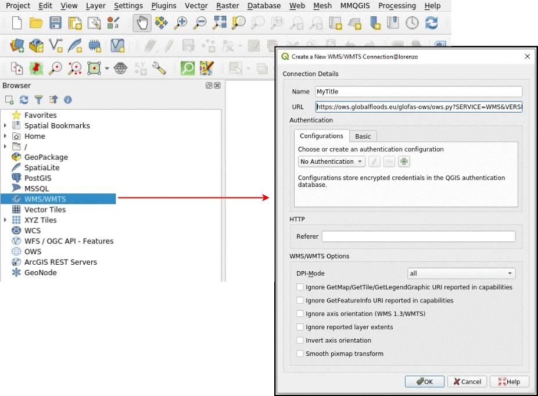
Task: Cancel the new connection dialog
Action: click(x=467, y=381)
